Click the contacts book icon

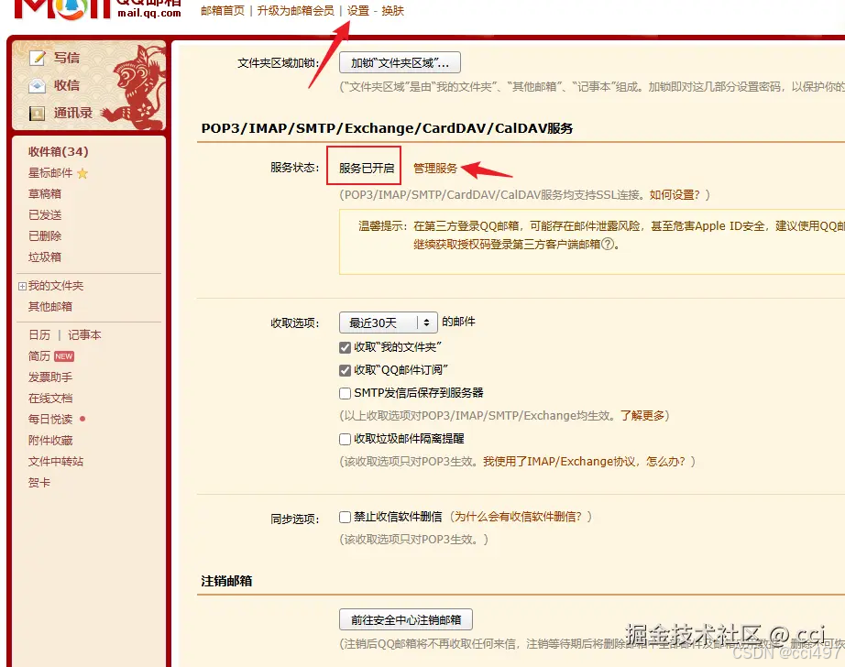(38, 114)
